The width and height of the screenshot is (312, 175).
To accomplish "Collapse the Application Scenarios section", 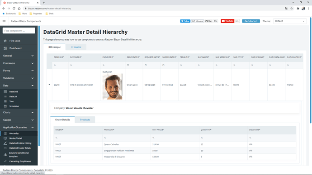I will 19,127.
